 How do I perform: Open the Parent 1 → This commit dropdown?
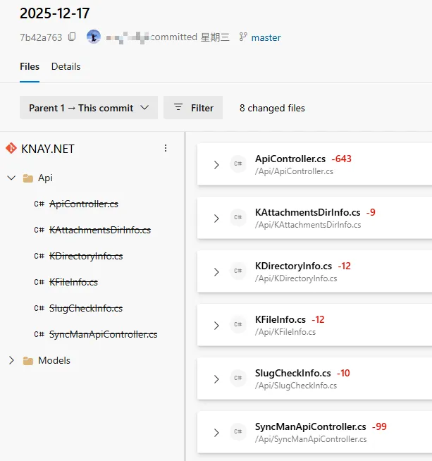click(89, 108)
